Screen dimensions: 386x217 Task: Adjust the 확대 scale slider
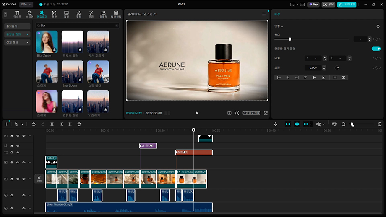290,39
